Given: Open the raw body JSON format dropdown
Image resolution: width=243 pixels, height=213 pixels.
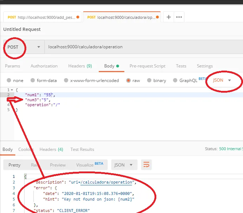Looking at the screenshot, I should pyautogui.click(x=222, y=80).
